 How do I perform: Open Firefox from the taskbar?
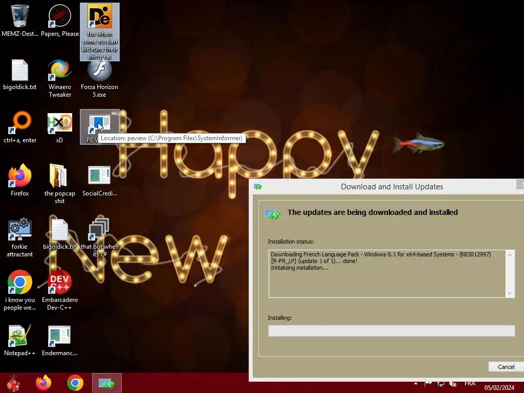point(43,383)
